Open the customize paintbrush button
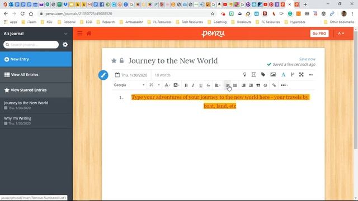The height and width of the screenshot is (201, 358). tap(103, 75)
